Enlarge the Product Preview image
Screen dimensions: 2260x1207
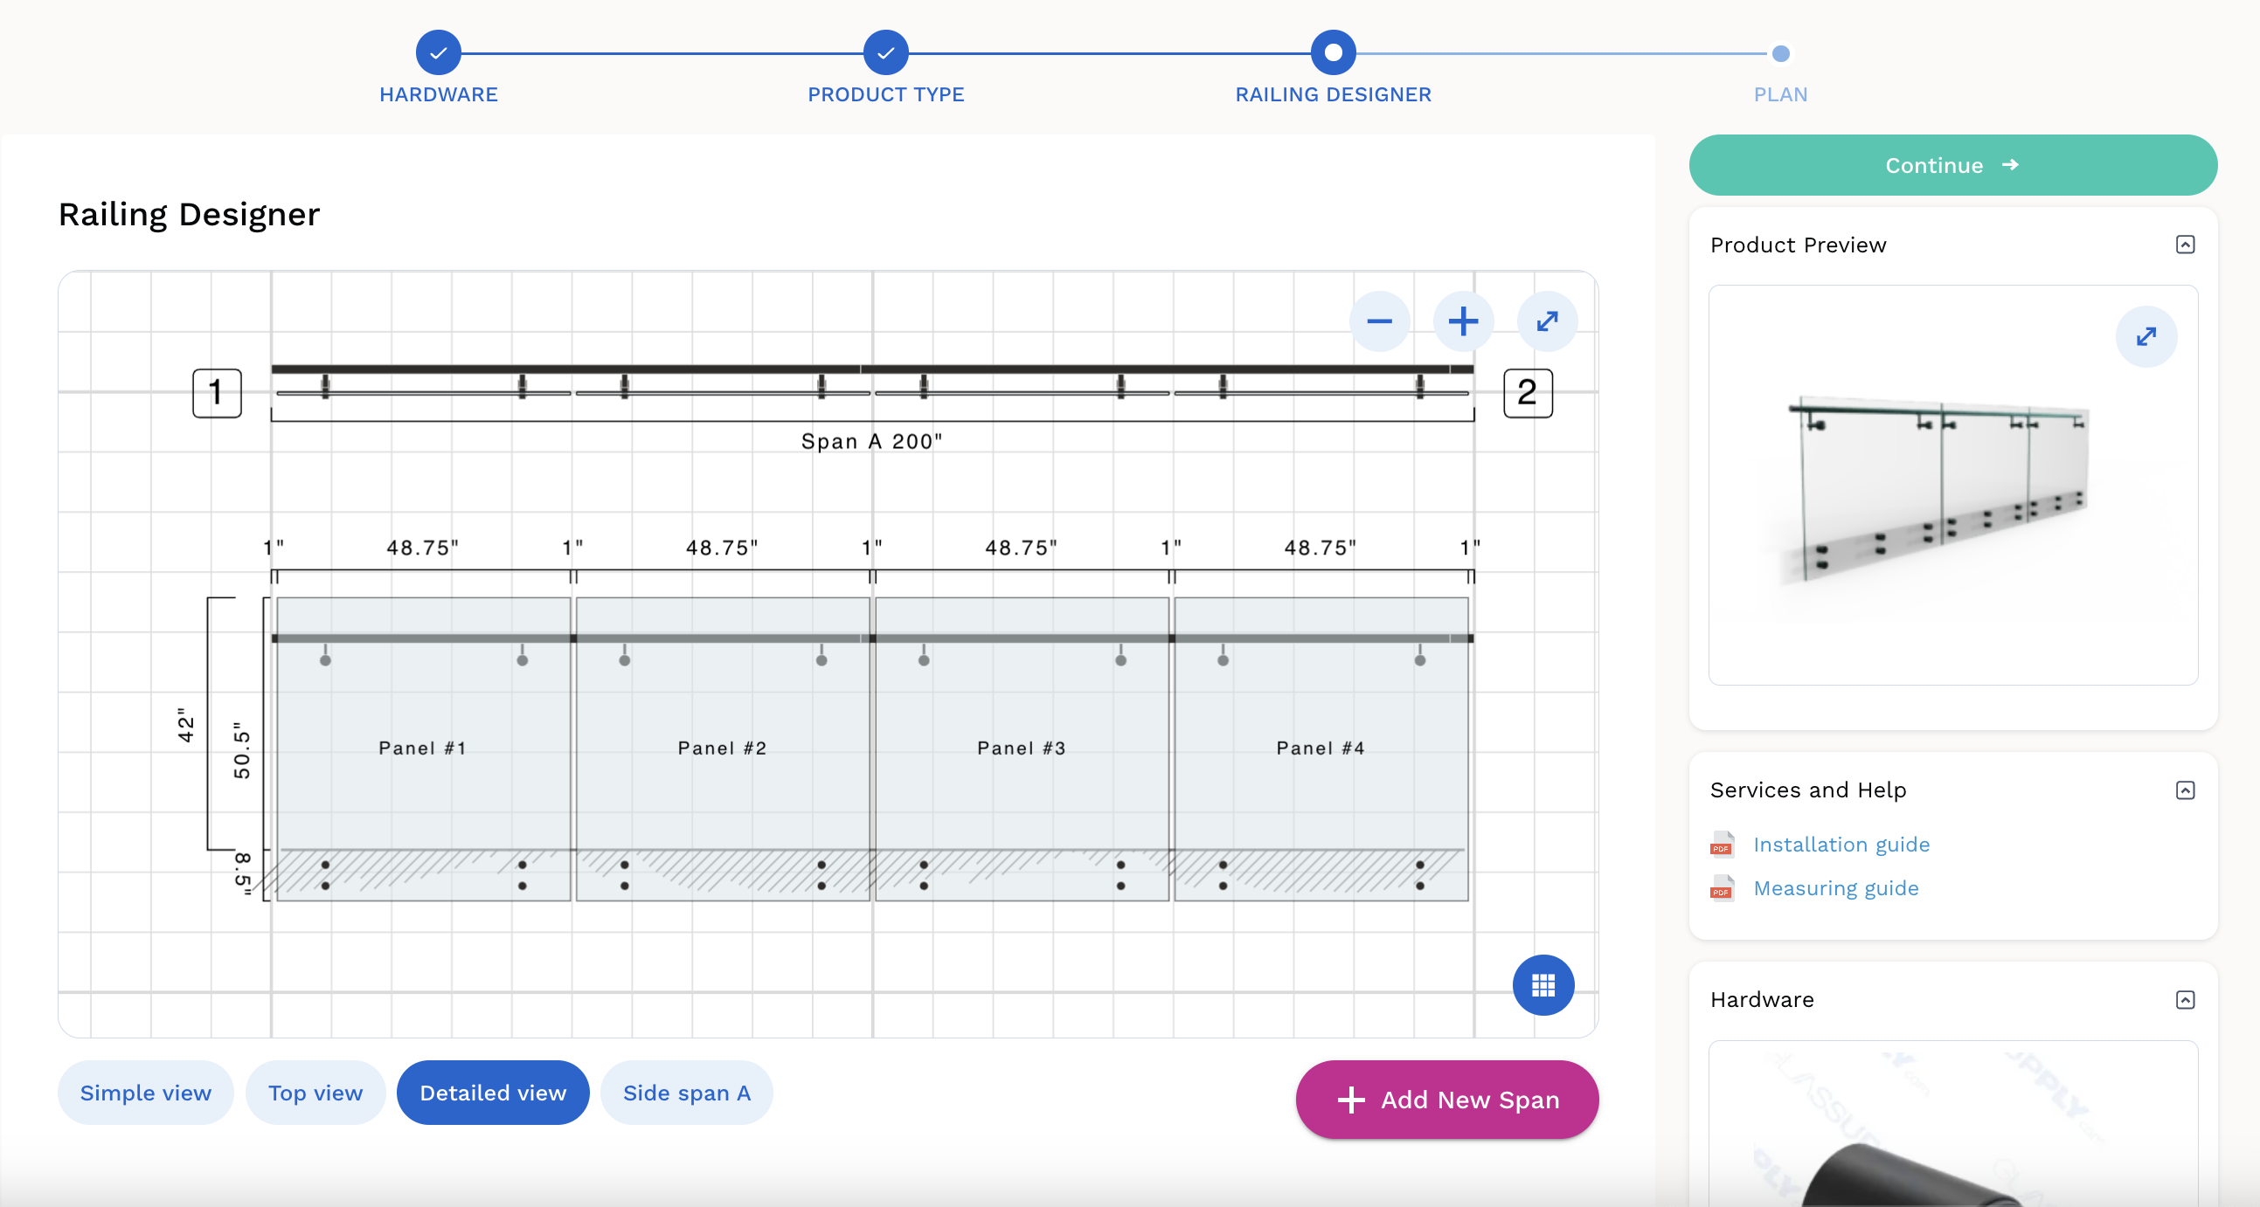pyautogui.click(x=2146, y=336)
